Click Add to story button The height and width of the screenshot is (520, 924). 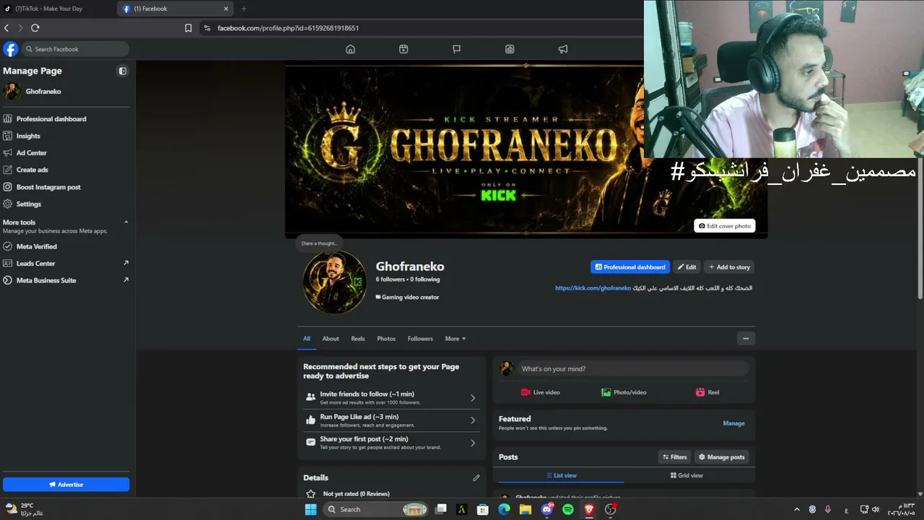pyautogui.click(x=729, y=267)
